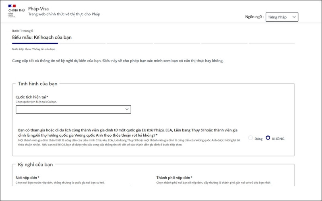
Task: Click the chevron arrow in the language selector
Action: [x=294, y=17]
